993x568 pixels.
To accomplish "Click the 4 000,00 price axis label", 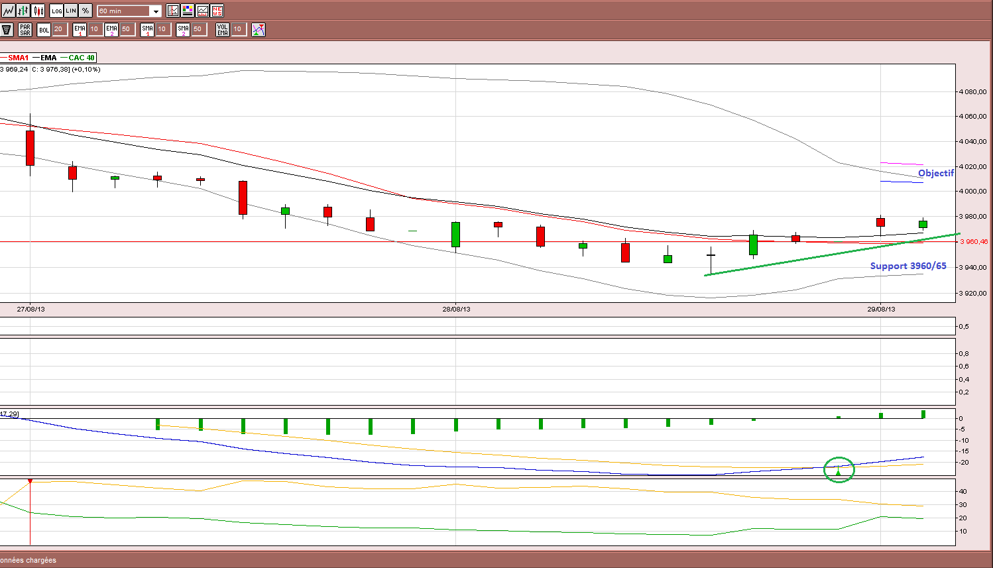I will tap(974, 192).
